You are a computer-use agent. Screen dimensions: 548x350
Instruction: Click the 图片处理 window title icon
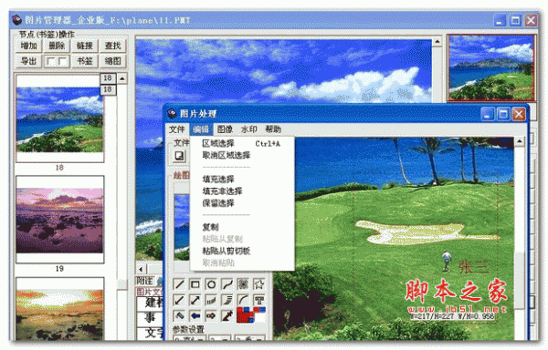(x=172, y=113)
